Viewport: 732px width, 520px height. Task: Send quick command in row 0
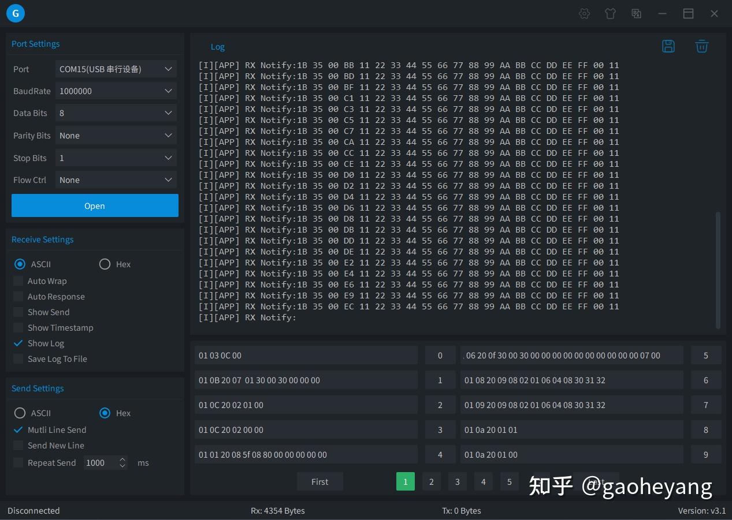440,355
